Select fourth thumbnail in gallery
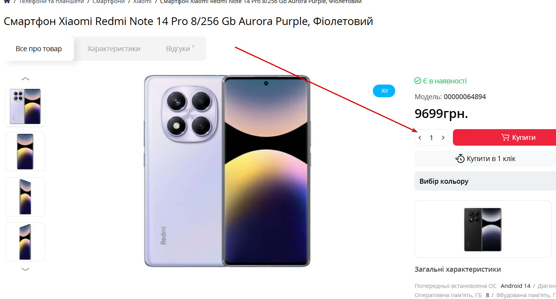This screenshot has height=299, width=556. tap(25, 242)
